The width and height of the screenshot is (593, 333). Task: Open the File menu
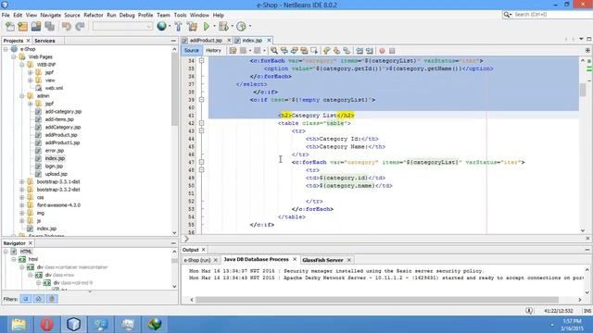(6, 15)
